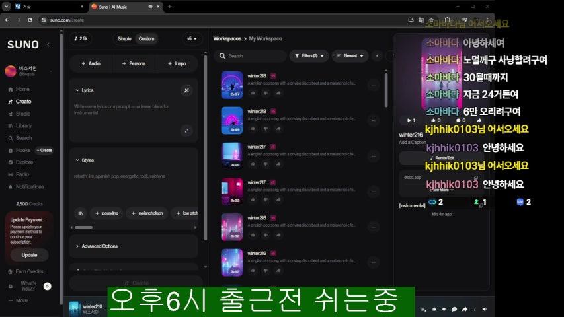Expand the Advanced Options section
564x317 pixels.
tap(99, 246)
